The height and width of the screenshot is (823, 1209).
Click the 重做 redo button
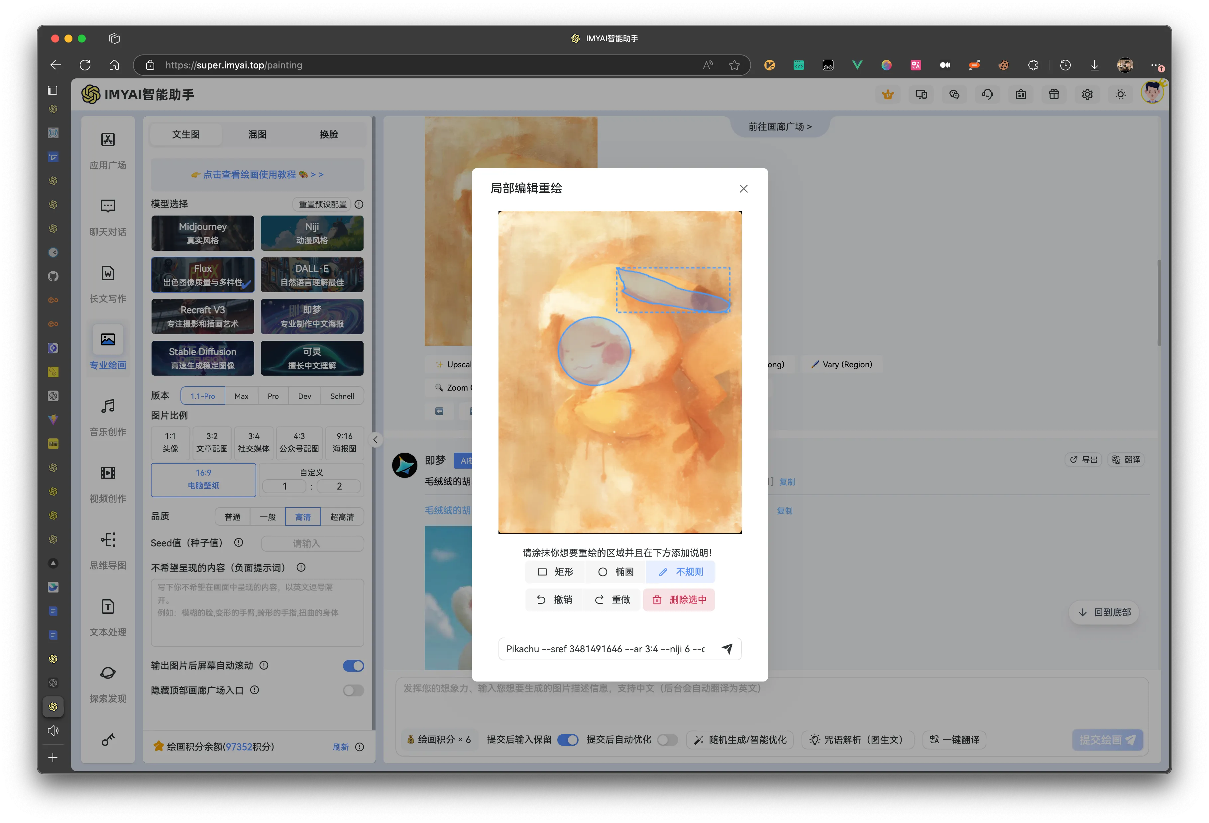(x=612, y=600)
